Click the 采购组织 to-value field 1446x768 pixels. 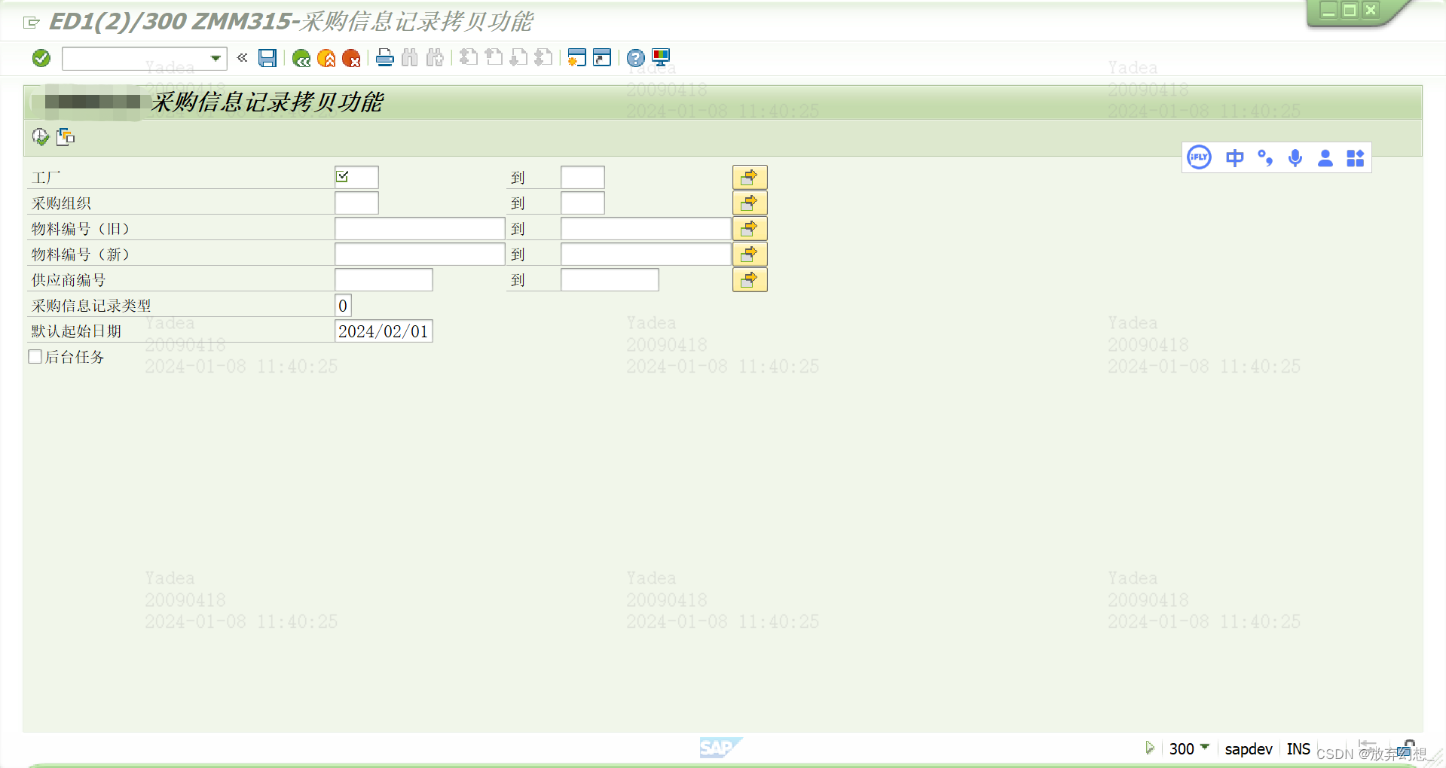coord(582,203)
